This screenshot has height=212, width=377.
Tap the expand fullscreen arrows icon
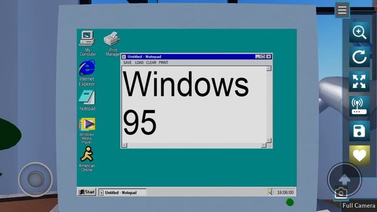(359, 81)
